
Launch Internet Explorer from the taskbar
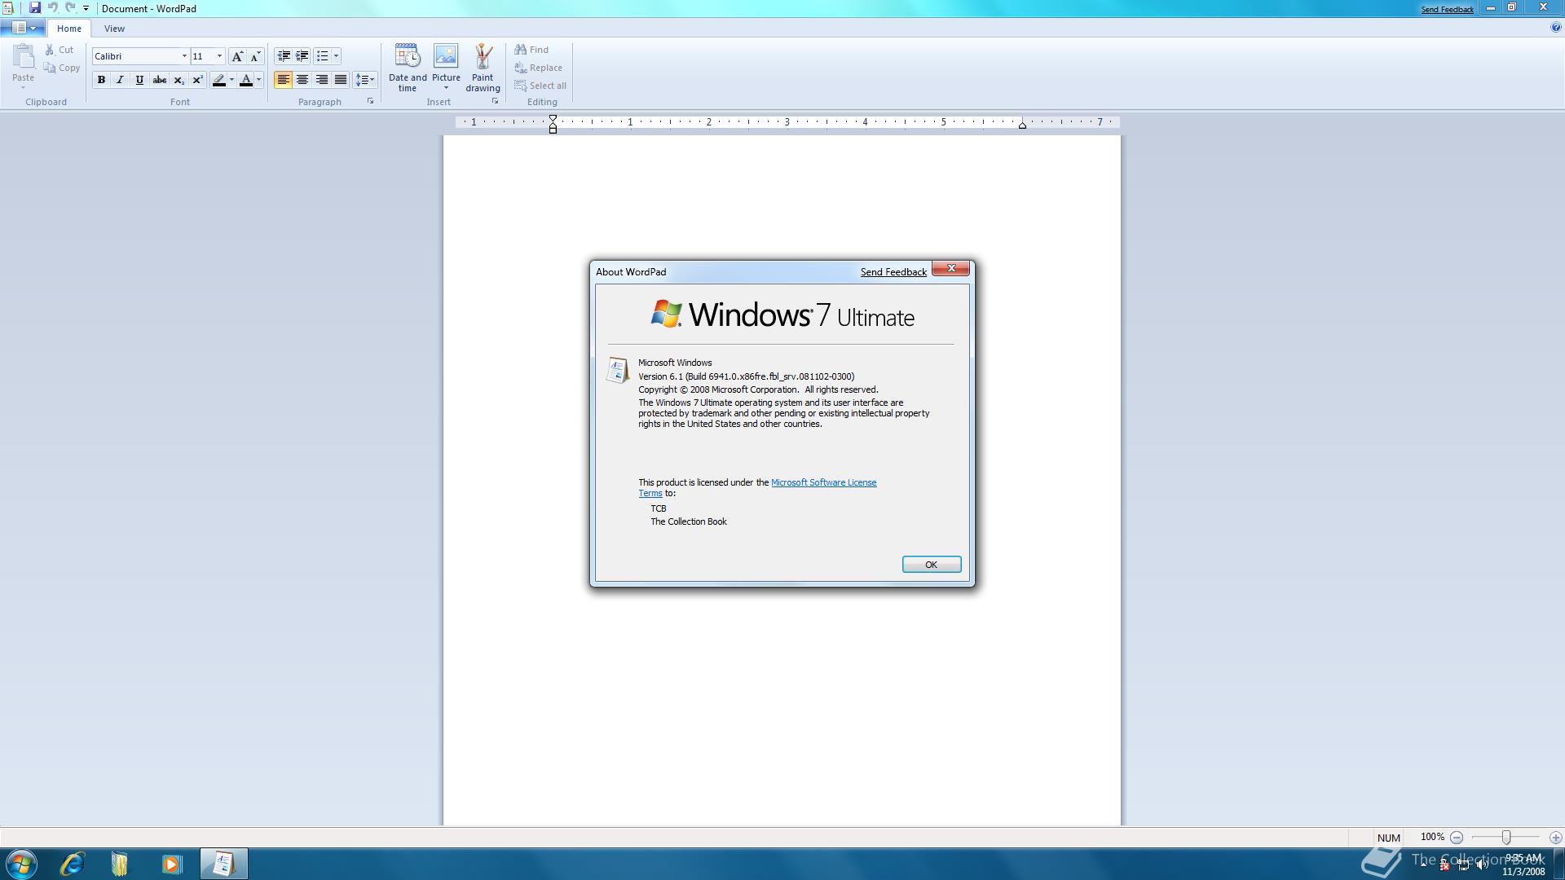pyautogui.click(x=73, y=864)
